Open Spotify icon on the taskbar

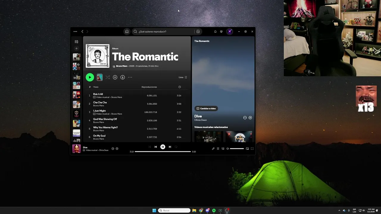click(x=214, y=210)
